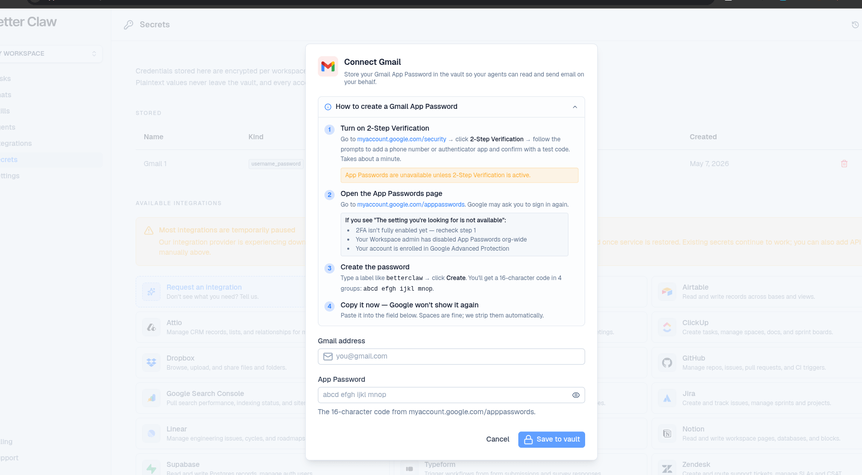Click the GitHub card title
The height and width of the screenshot is (475, 862).
[x=693, y=358]
